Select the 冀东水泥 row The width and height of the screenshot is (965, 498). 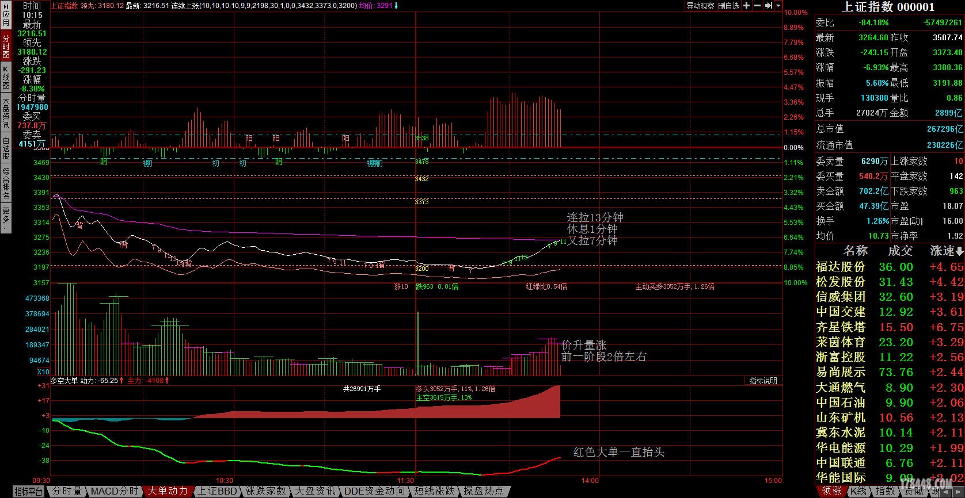pos(890,432)
